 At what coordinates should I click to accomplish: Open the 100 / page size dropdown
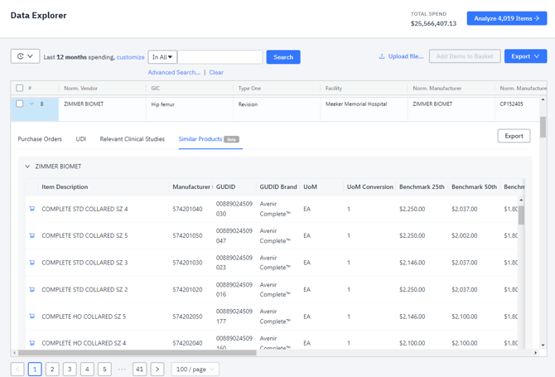[x=195, y=369]
